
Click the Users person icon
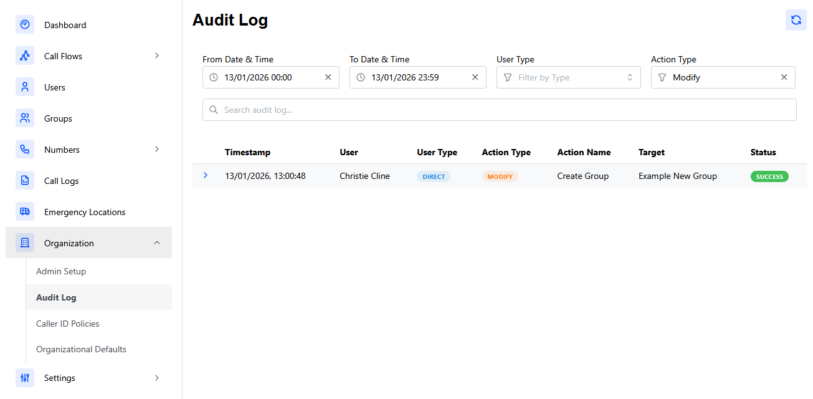click(x=25, y=87)
